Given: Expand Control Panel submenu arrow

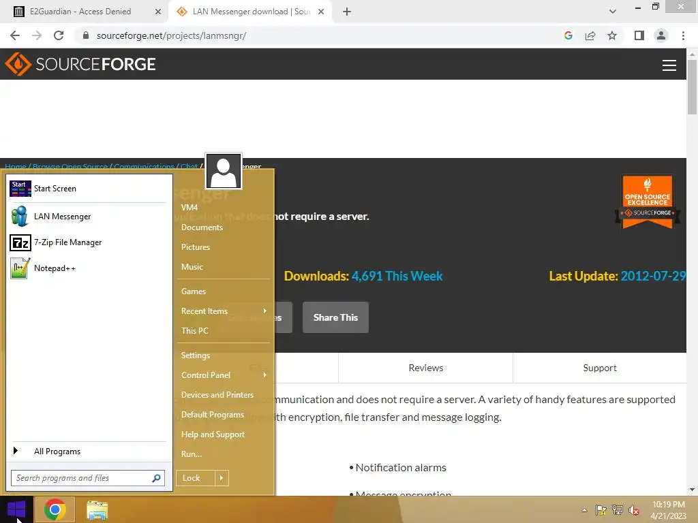Looking at the screenshot, I should point(265,375).
